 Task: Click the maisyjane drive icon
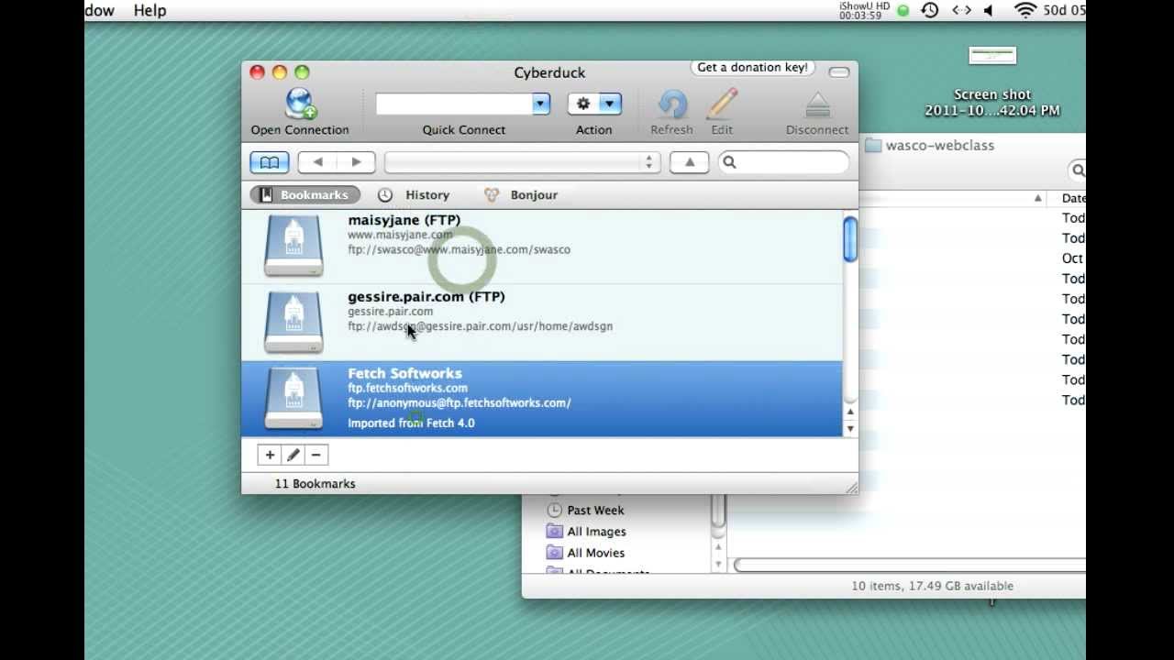293,246
